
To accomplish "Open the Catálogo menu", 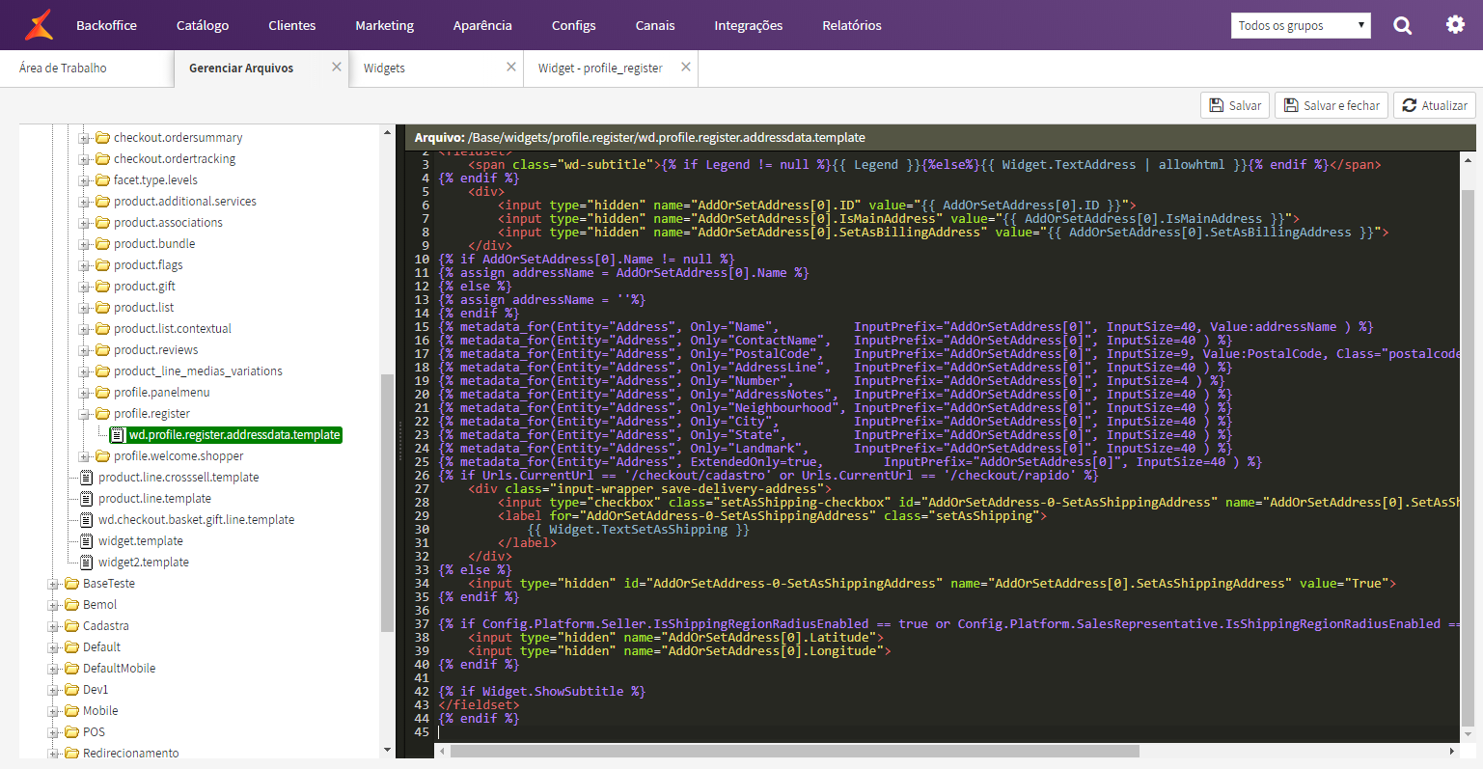I will coord(203,25).
